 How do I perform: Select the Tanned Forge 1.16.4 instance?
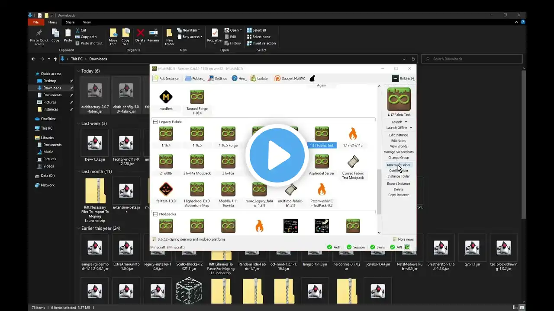coord(197,101)
